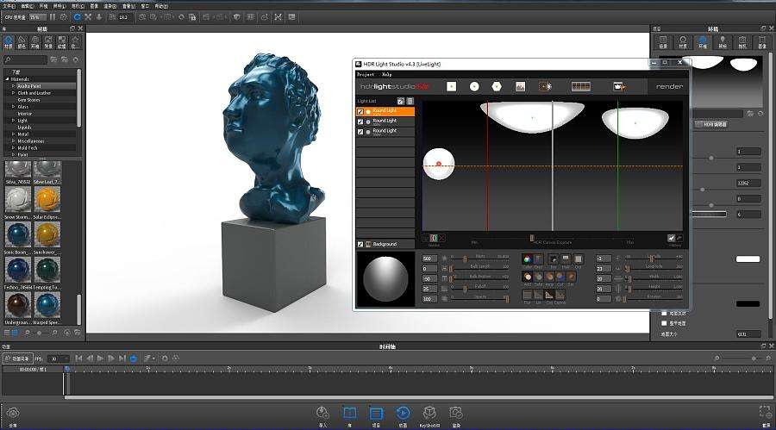This screenshot has width=776, height=430.
Task: Click the Library book icon
Action: [x=349, y=414]
